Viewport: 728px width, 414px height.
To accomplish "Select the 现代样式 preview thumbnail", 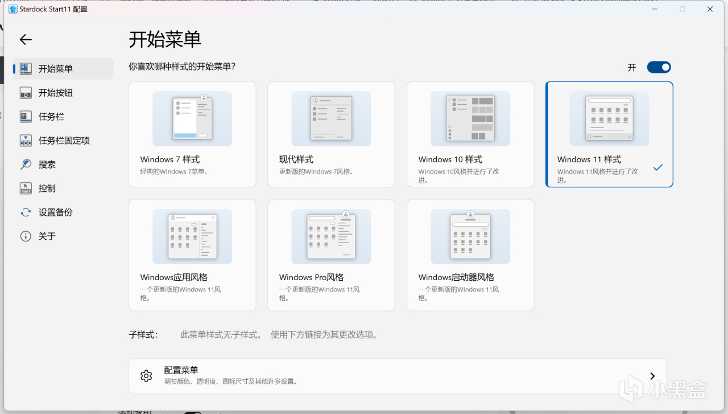I will [331, 118].
